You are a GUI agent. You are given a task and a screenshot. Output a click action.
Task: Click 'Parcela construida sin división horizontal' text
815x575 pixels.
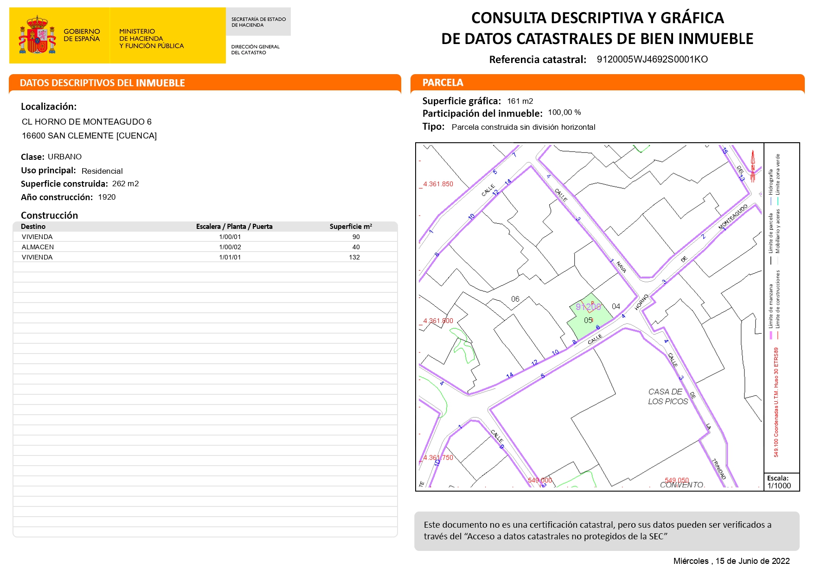pyautogui.click(x=523, y=127)
